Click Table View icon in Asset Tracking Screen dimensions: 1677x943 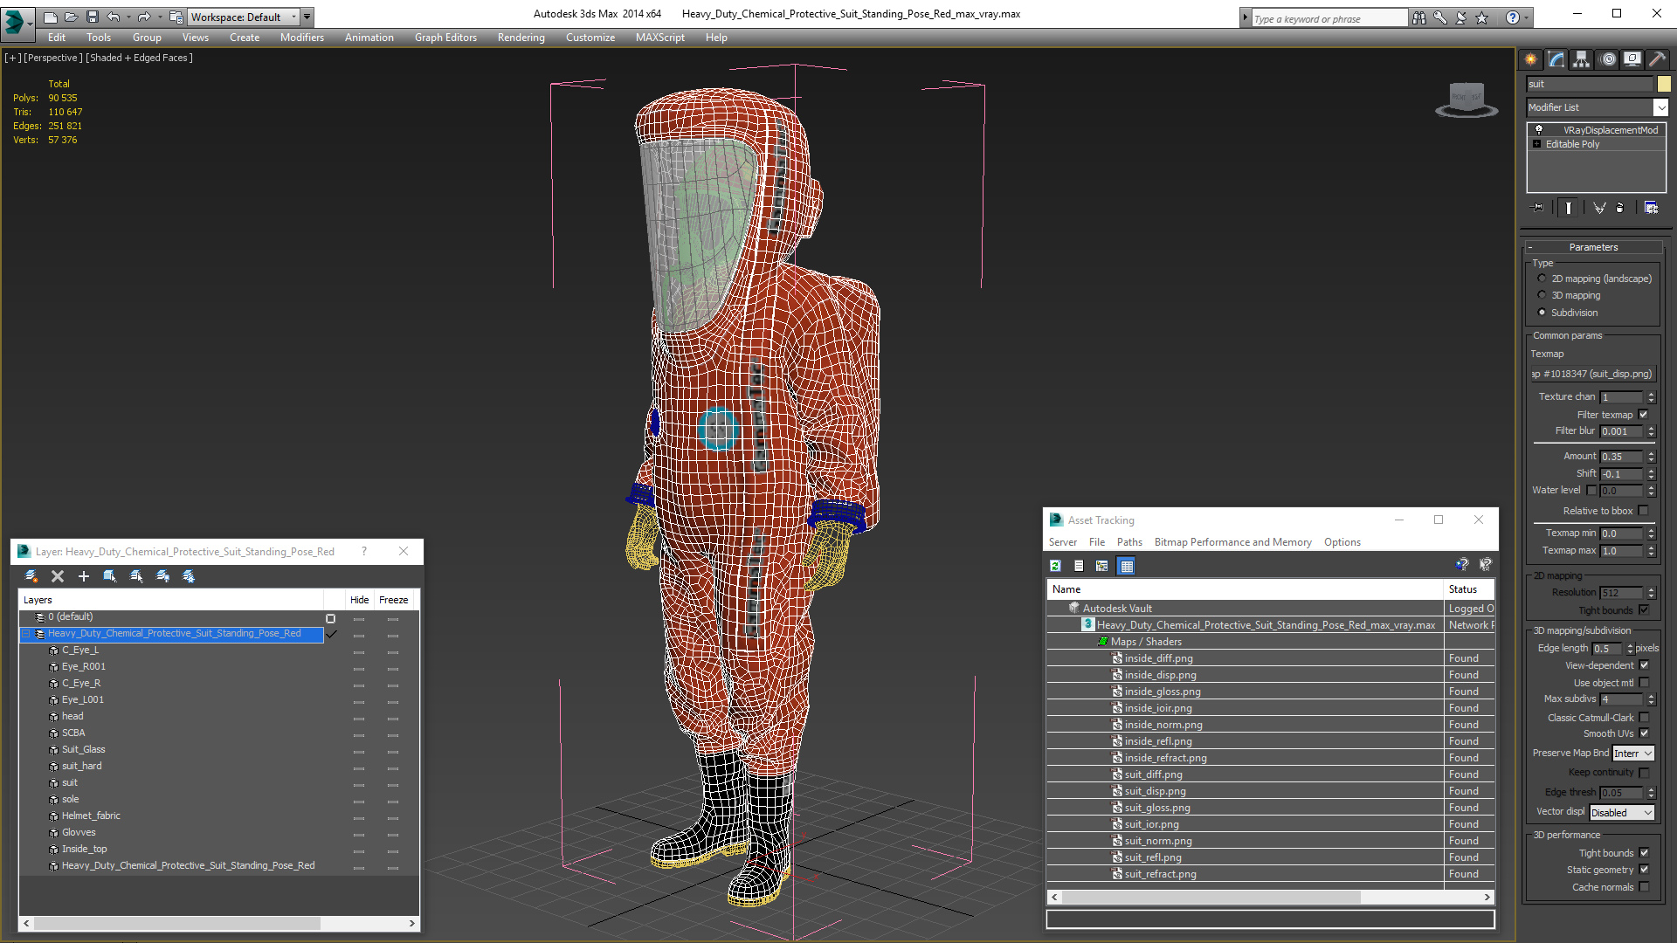1127,566
